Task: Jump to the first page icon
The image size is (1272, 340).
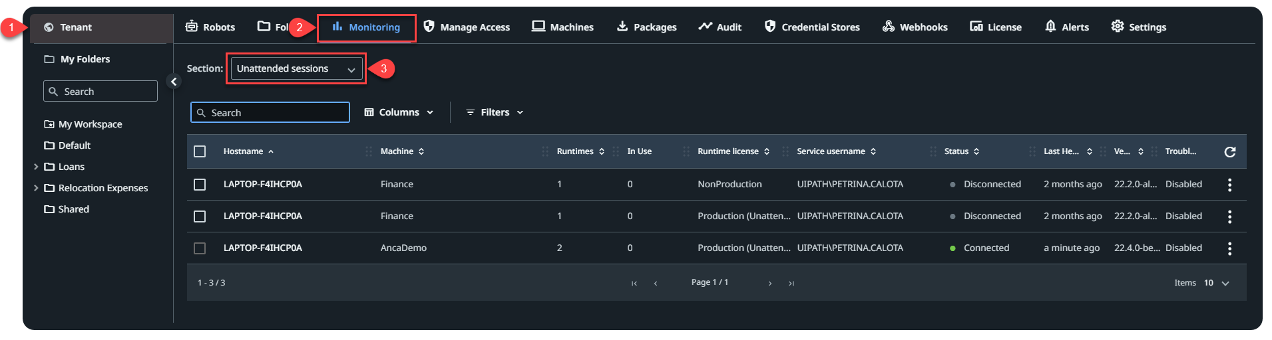Action: point(634,284)
